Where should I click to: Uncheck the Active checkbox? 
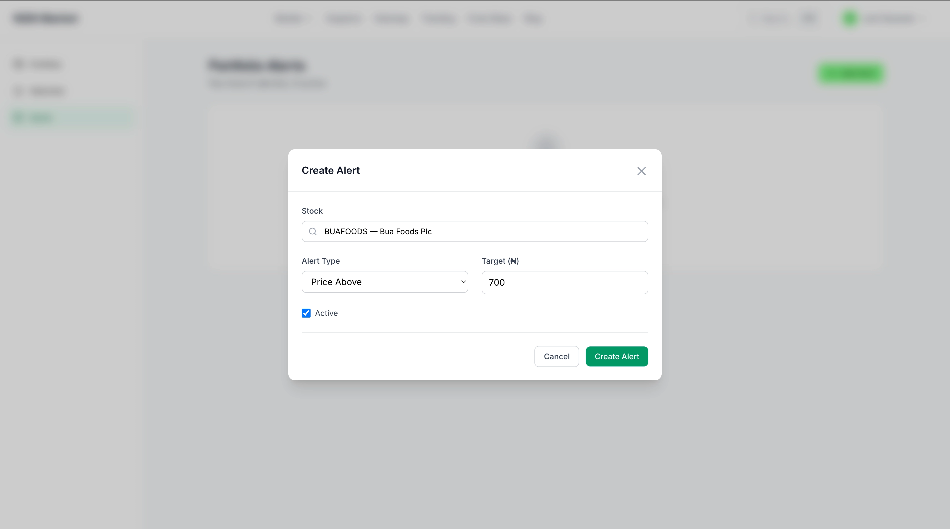tap(306, 313)
